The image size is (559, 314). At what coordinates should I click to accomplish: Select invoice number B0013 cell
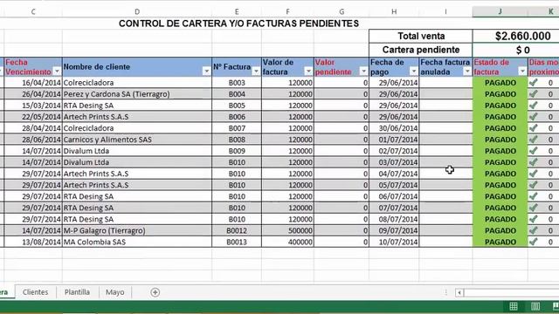coord(237,242)
